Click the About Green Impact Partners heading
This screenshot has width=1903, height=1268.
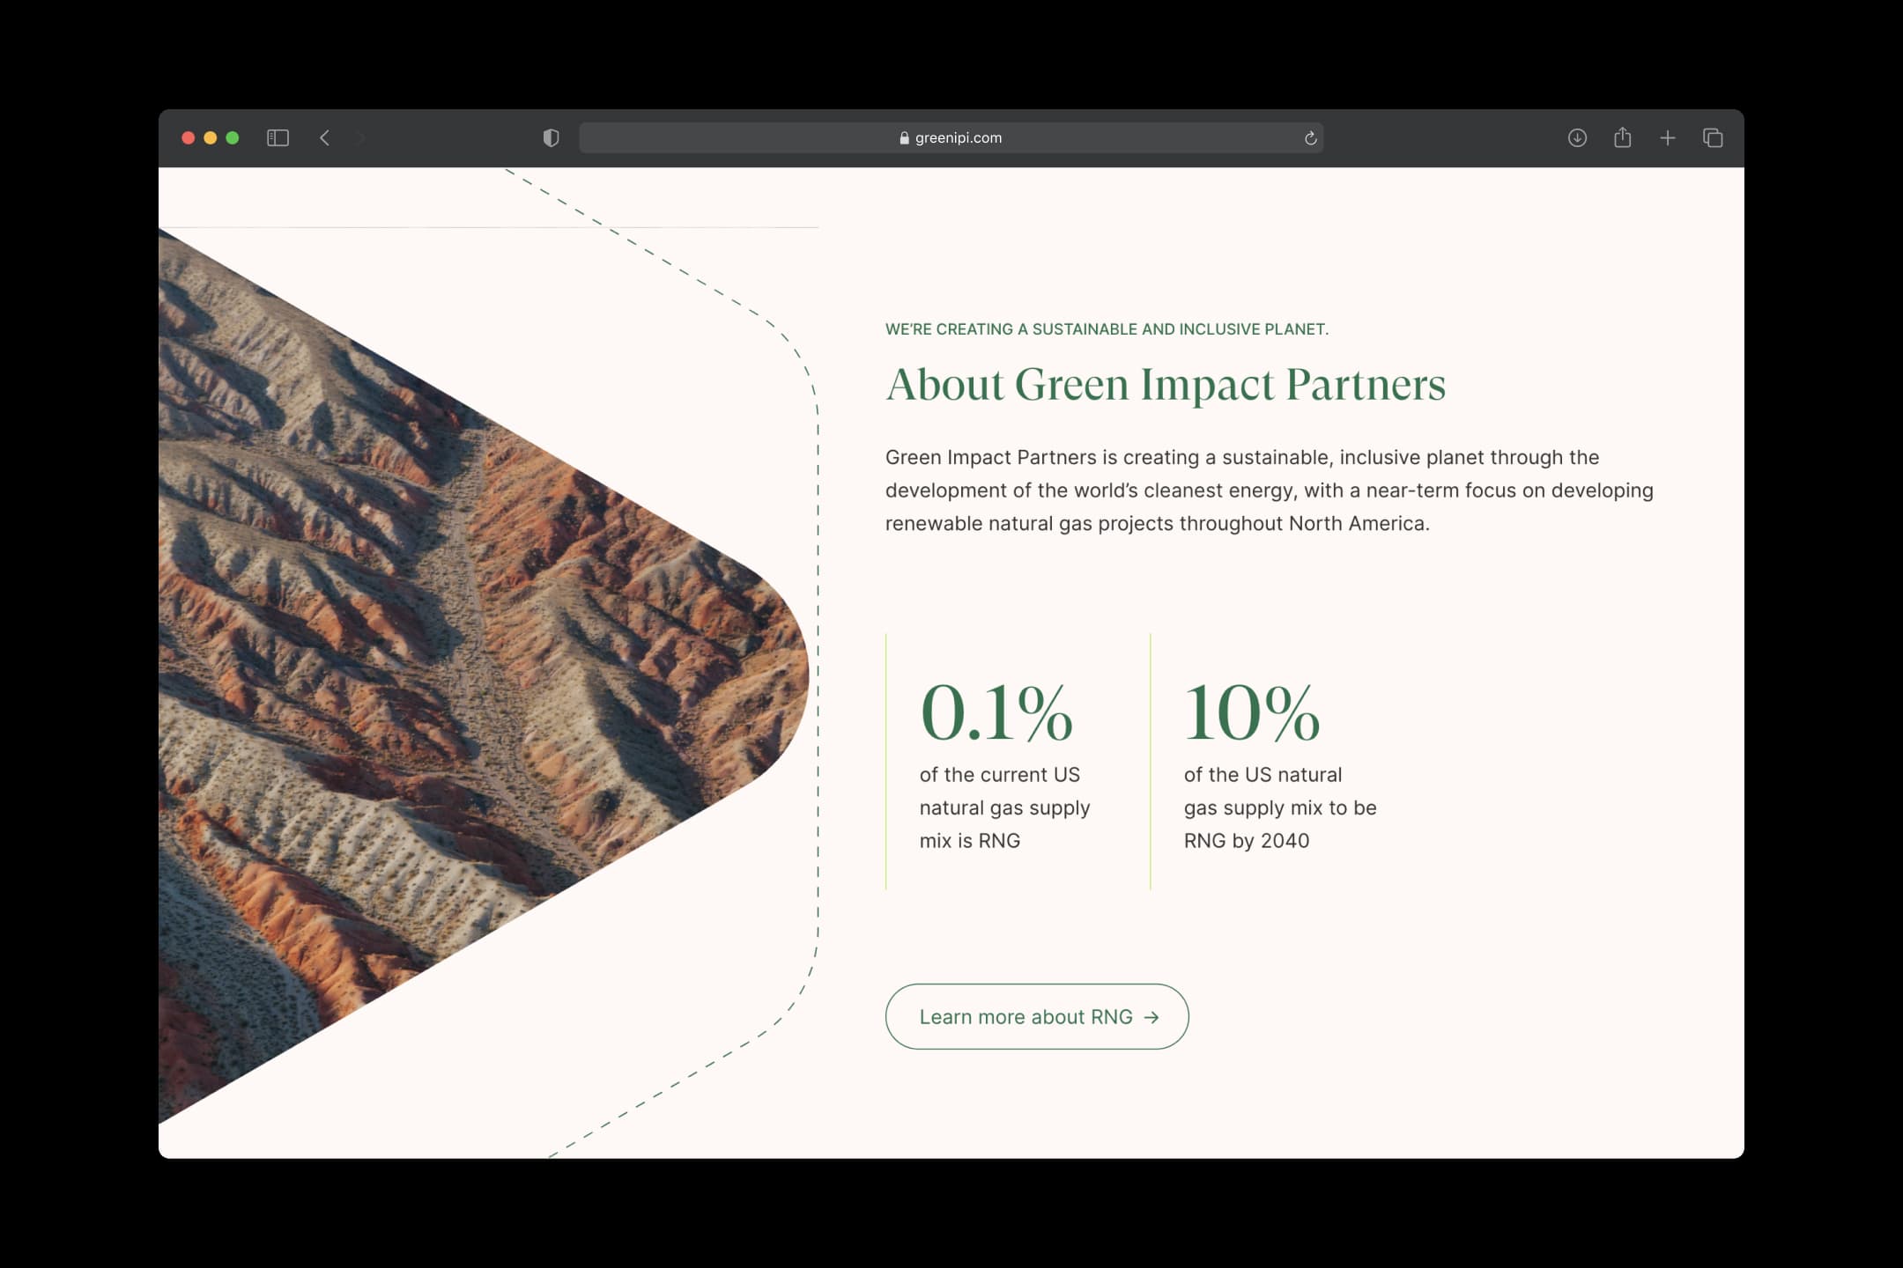tap(1165, 385)
